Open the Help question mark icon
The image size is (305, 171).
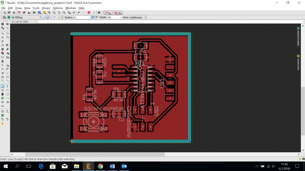99,13
